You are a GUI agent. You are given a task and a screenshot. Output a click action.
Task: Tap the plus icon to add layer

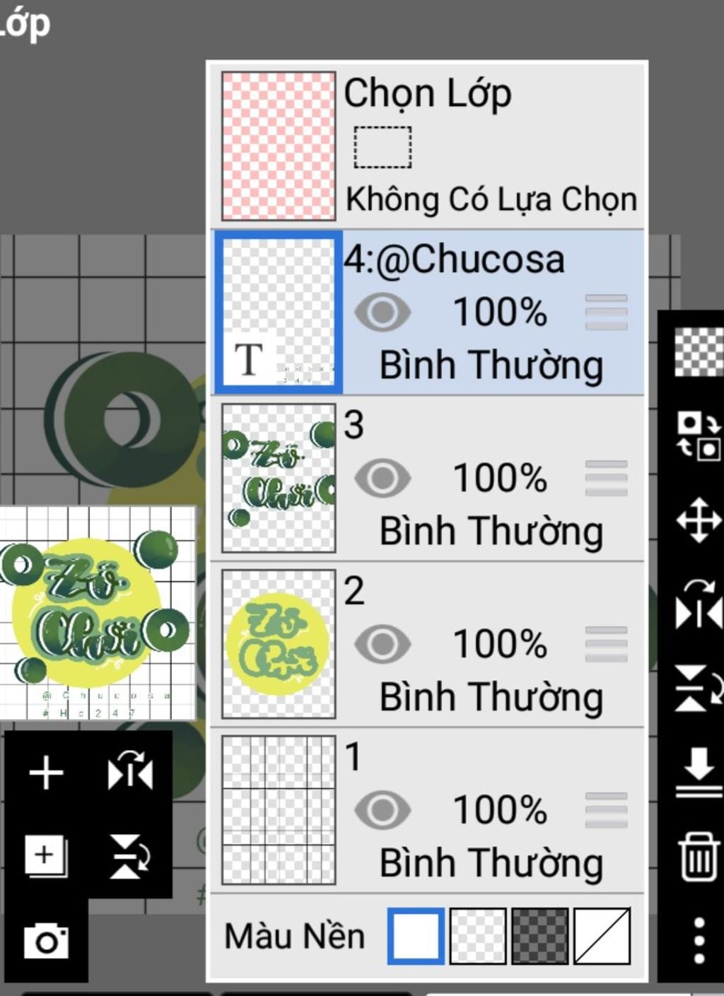point(47,772)
